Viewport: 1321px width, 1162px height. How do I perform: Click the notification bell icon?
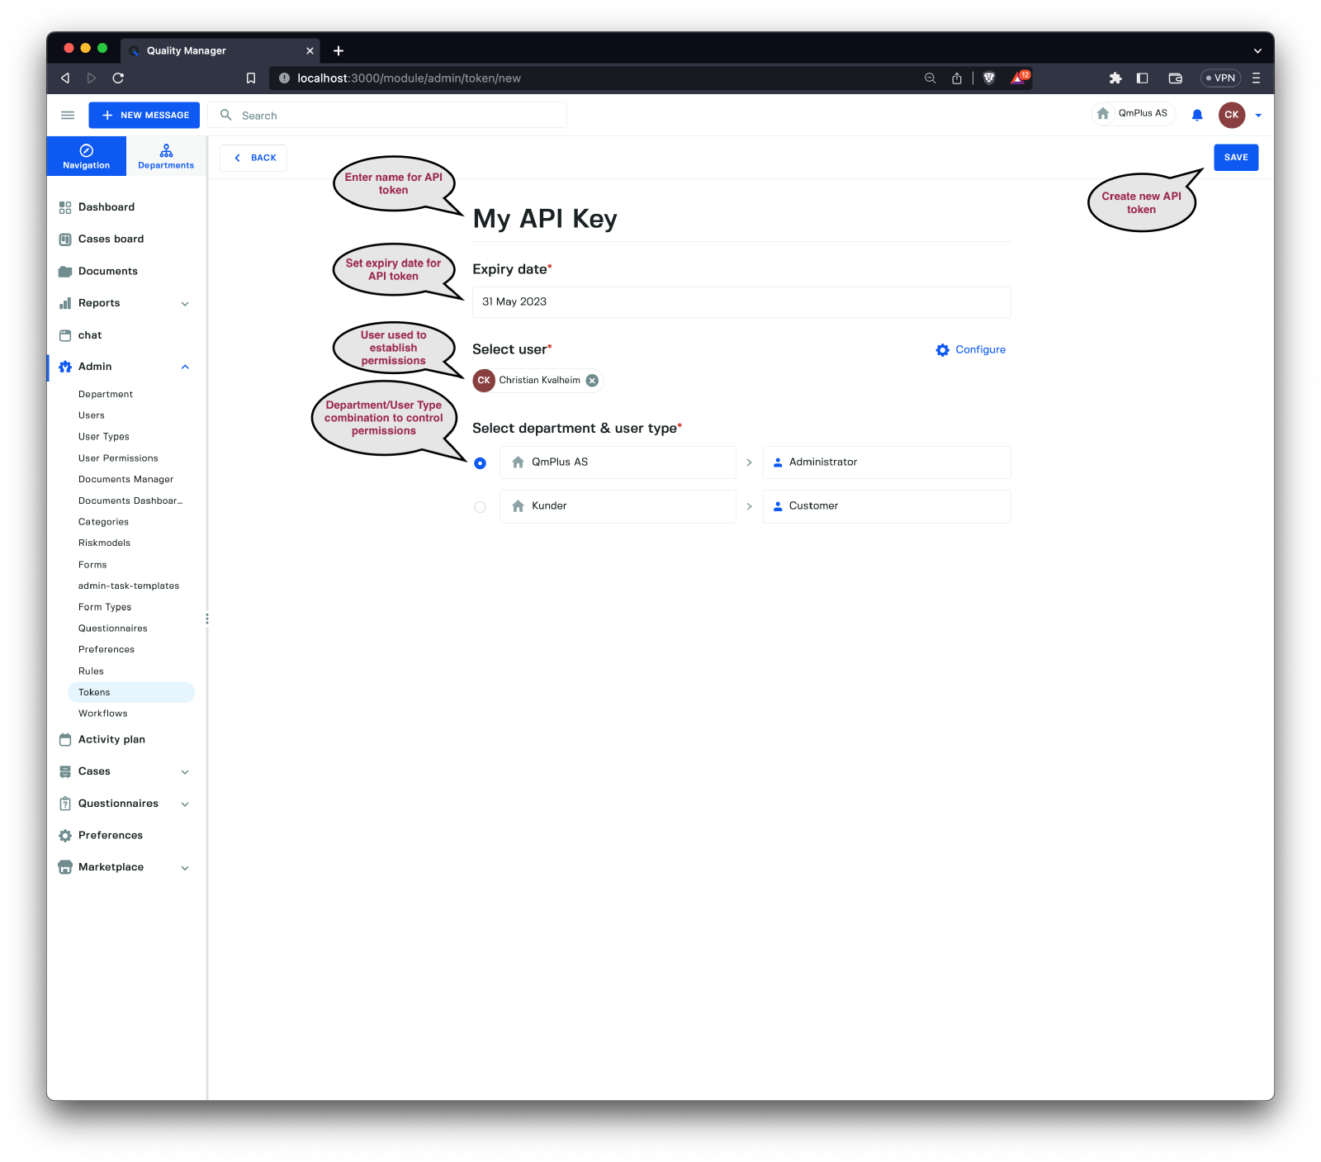click(x=1196, y=116)
